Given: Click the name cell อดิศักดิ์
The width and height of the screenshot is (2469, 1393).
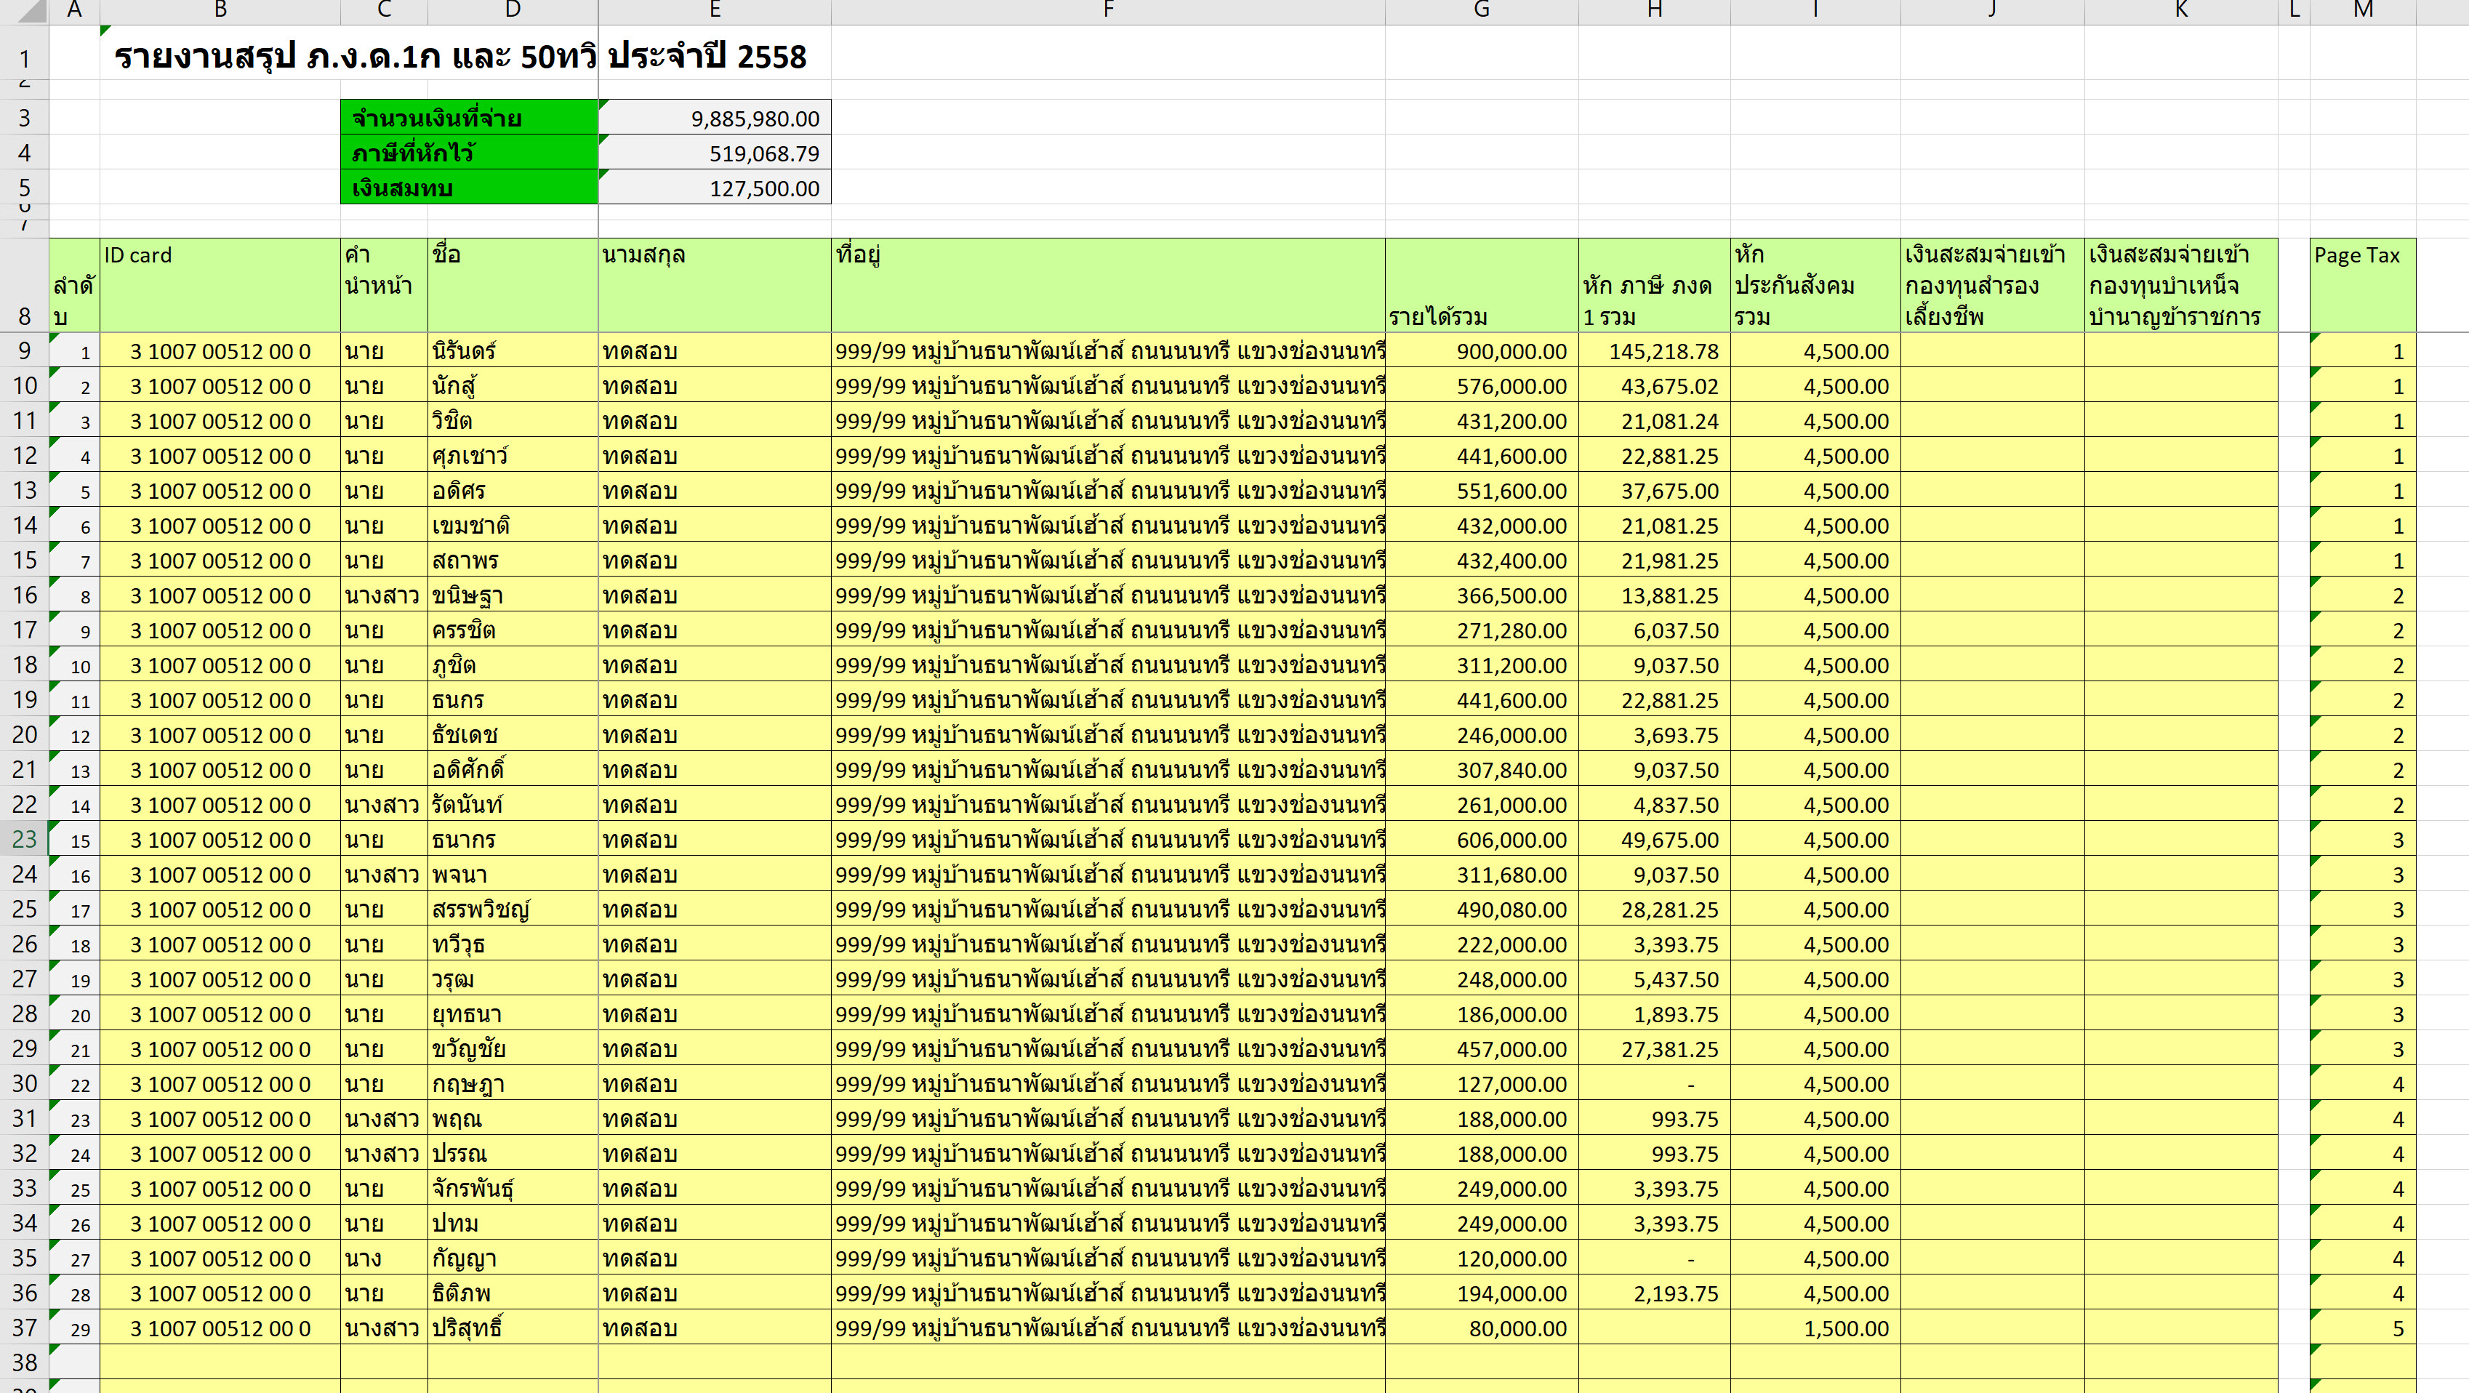Looking at the screenshot, I should (x=513, y=770).
